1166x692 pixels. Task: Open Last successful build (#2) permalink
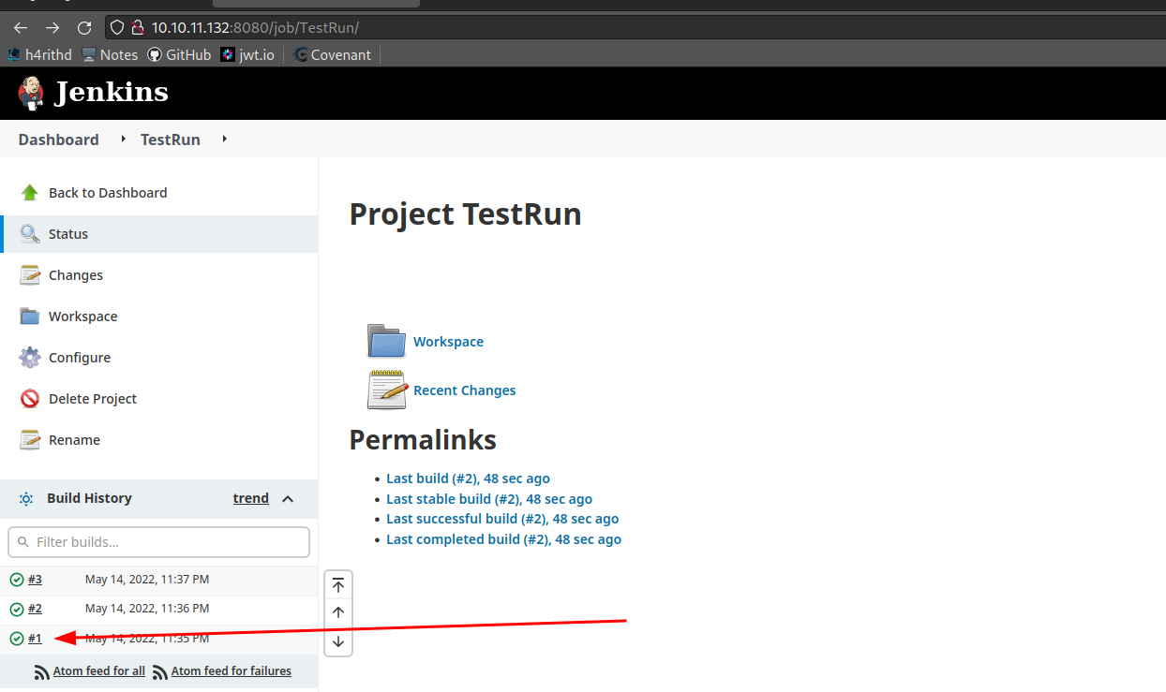(x=502, y=519)
